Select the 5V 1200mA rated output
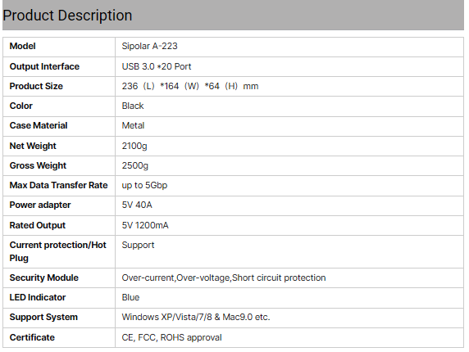Screen dimensions: 469x352 tap(145, 225)
